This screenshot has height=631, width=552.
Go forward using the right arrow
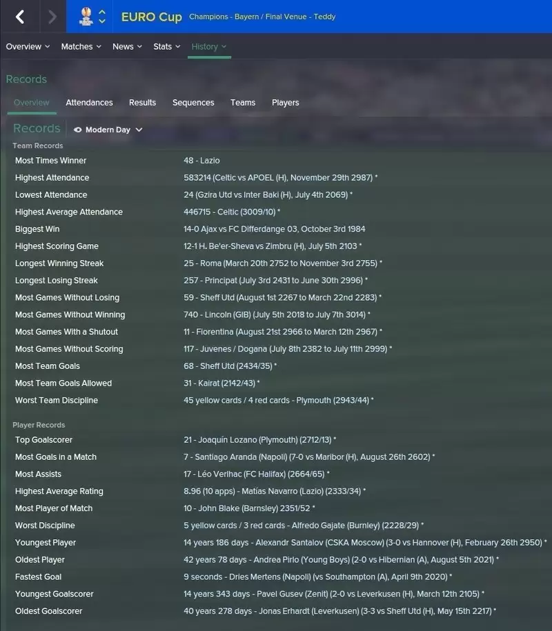[52, 17]
